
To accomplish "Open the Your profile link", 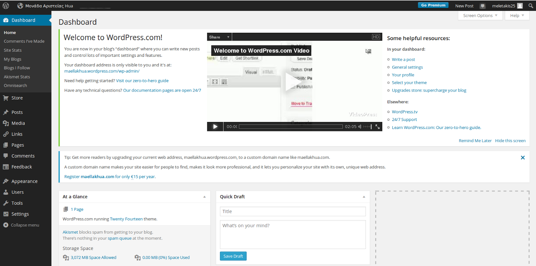I will [403, 75].
